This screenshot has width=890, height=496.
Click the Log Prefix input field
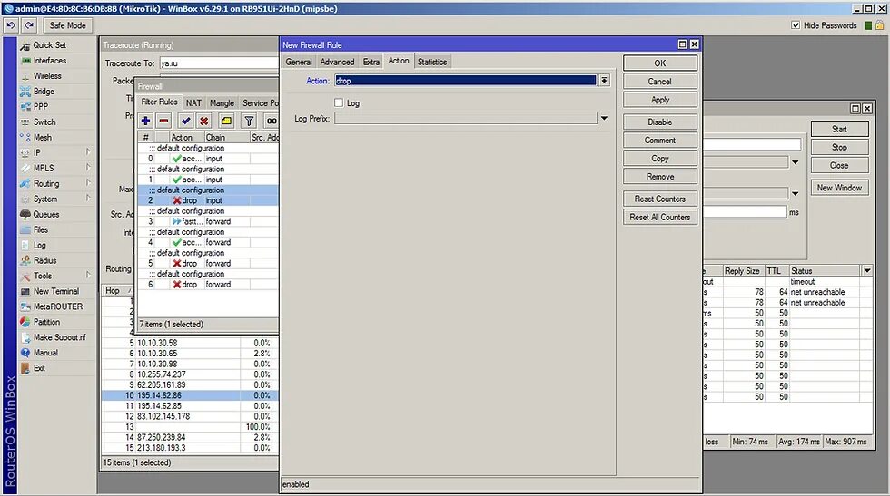click(465, 119)
